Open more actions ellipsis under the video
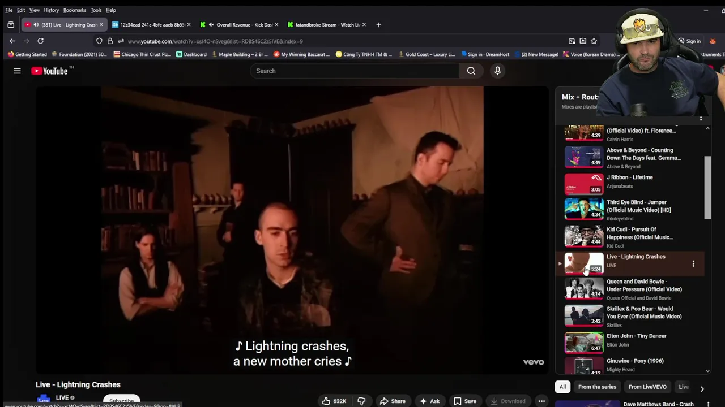Image resolution: width=725 pixels, height=407 pixels. 541,401
